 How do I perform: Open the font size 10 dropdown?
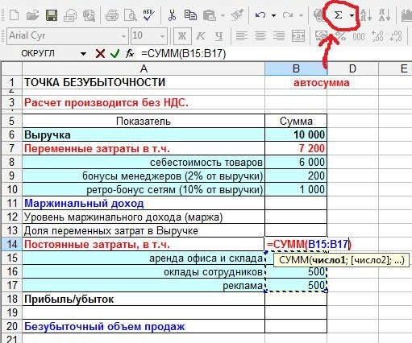coord(162,36)
